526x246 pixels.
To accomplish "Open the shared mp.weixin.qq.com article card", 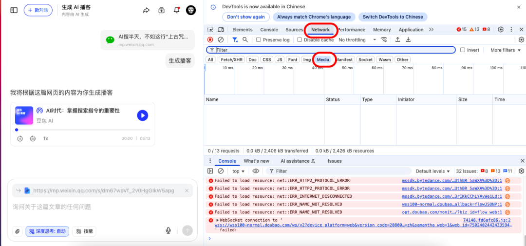I will 148,40.
